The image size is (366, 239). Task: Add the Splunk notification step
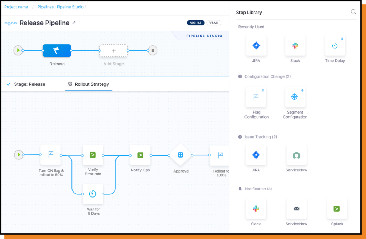337,209
